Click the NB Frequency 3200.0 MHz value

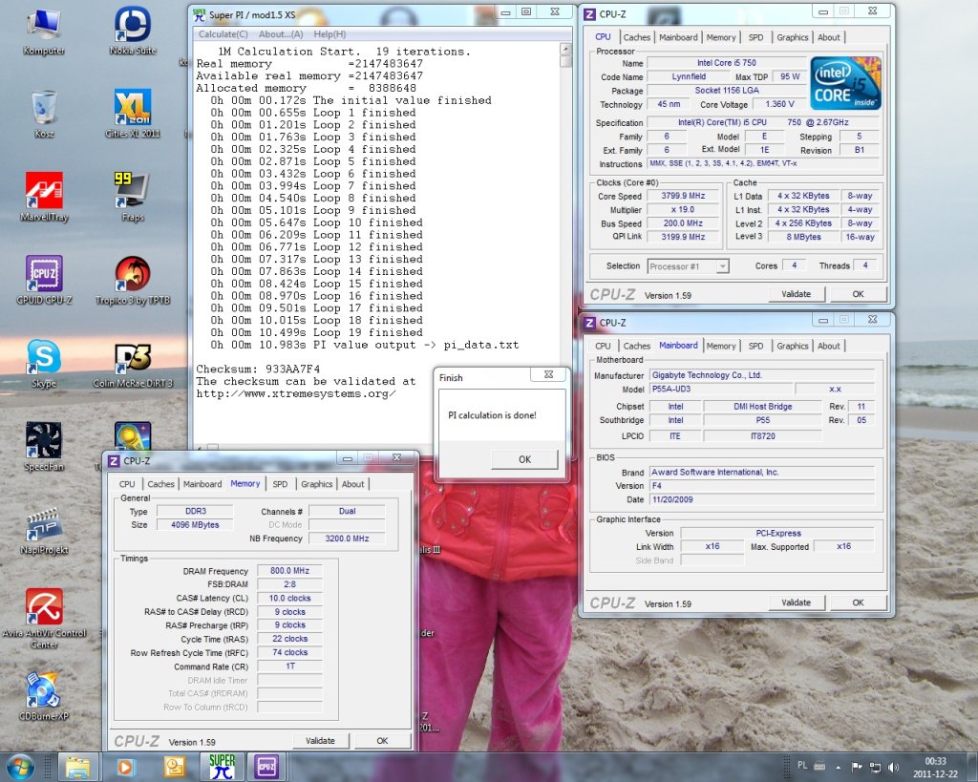click(x=347, y=539)
